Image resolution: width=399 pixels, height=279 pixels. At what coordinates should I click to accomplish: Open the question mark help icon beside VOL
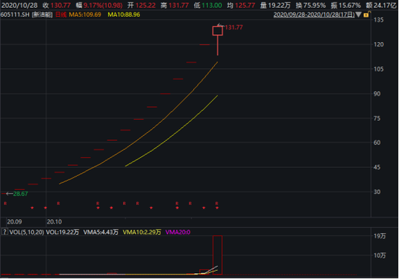click(x=4, y=232)
